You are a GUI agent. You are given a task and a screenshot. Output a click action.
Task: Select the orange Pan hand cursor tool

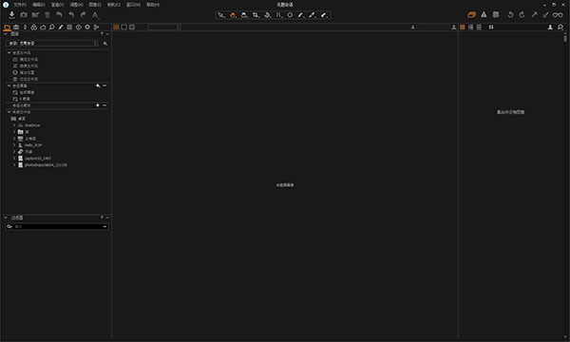233,15
